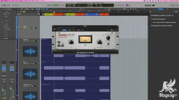
Task: Click Paste in the plug-in header
Action: click(73, 30)
